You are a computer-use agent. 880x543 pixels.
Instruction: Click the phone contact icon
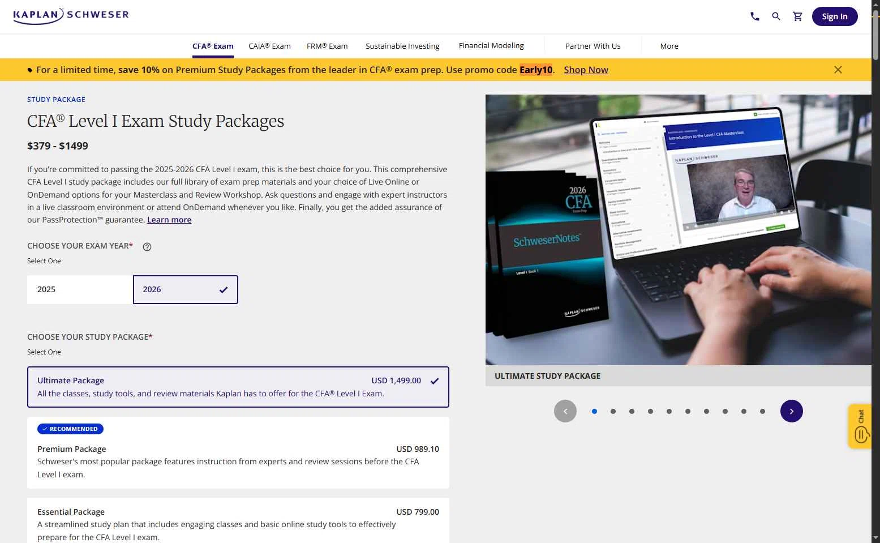click(755, 16)
